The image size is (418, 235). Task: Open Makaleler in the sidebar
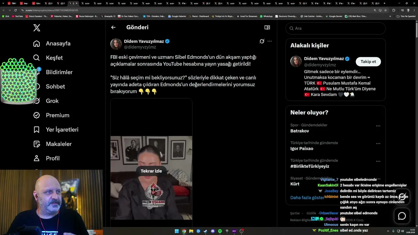pyautogui.click(x=59, y=144)
